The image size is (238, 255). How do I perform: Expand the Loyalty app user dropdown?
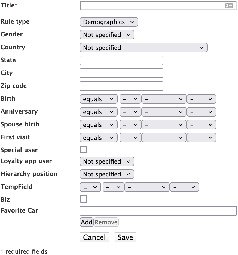point(107,161)
